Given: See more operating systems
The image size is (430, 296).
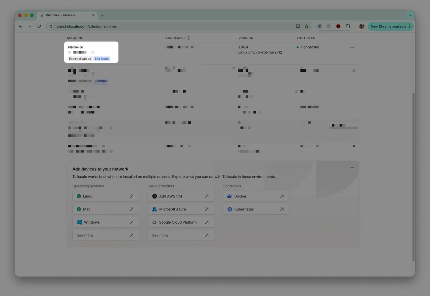Looking at the screenshot, I should [x=106, y=235].
